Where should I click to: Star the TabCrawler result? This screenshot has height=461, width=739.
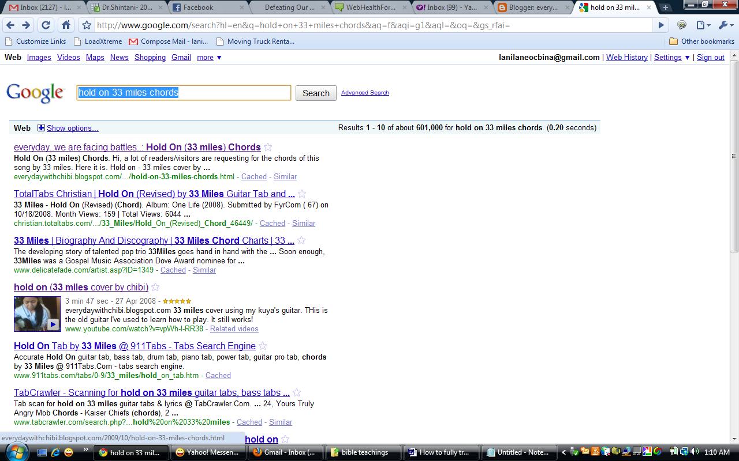297,392
